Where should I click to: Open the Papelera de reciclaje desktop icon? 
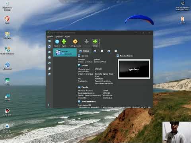click(7, 6)
